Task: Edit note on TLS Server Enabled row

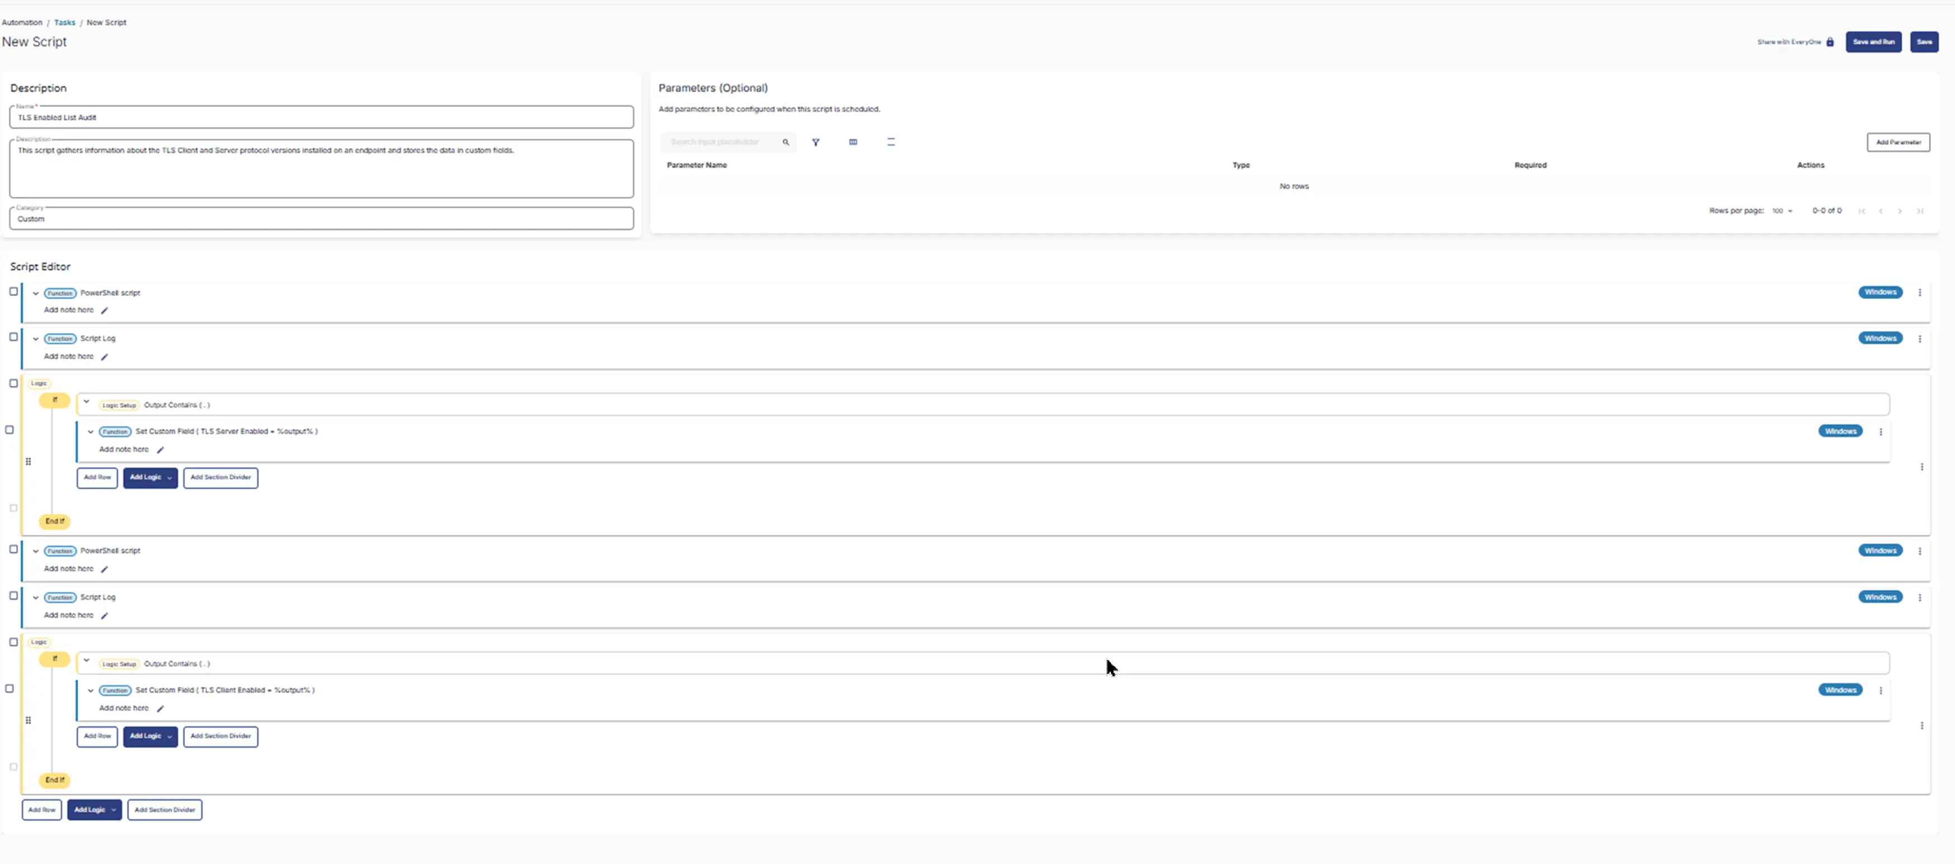Action: point(160,450)
